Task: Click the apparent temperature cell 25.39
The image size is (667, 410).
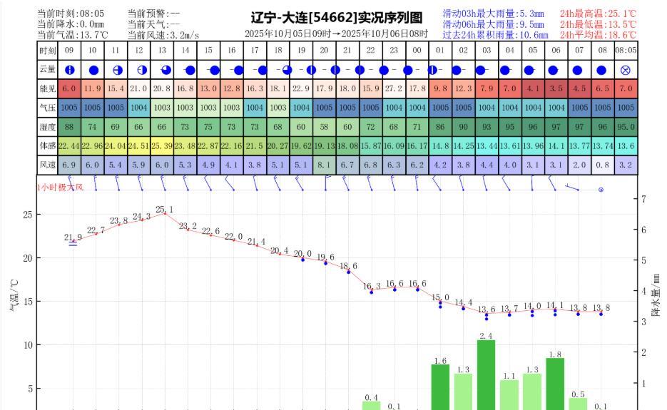Action: tap(162, 146)
